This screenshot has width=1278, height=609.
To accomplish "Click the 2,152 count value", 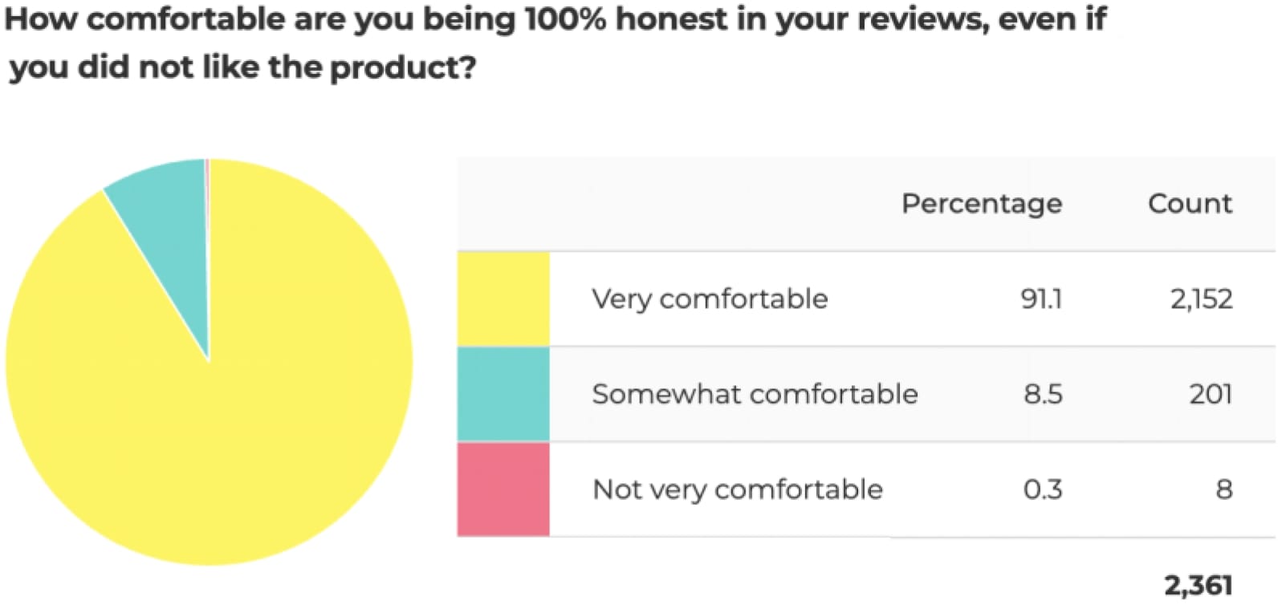I will click(1201, 299).
